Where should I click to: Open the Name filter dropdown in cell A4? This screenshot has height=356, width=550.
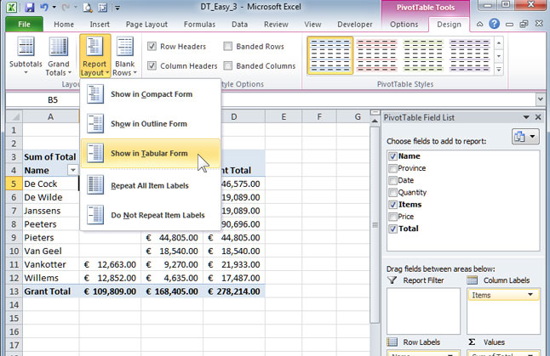click(72, 170)
